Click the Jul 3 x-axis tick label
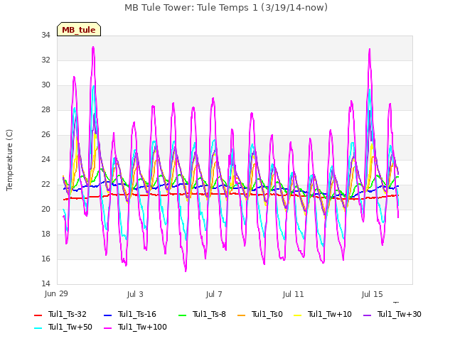The image size is (455, 341). click(135, 294)
